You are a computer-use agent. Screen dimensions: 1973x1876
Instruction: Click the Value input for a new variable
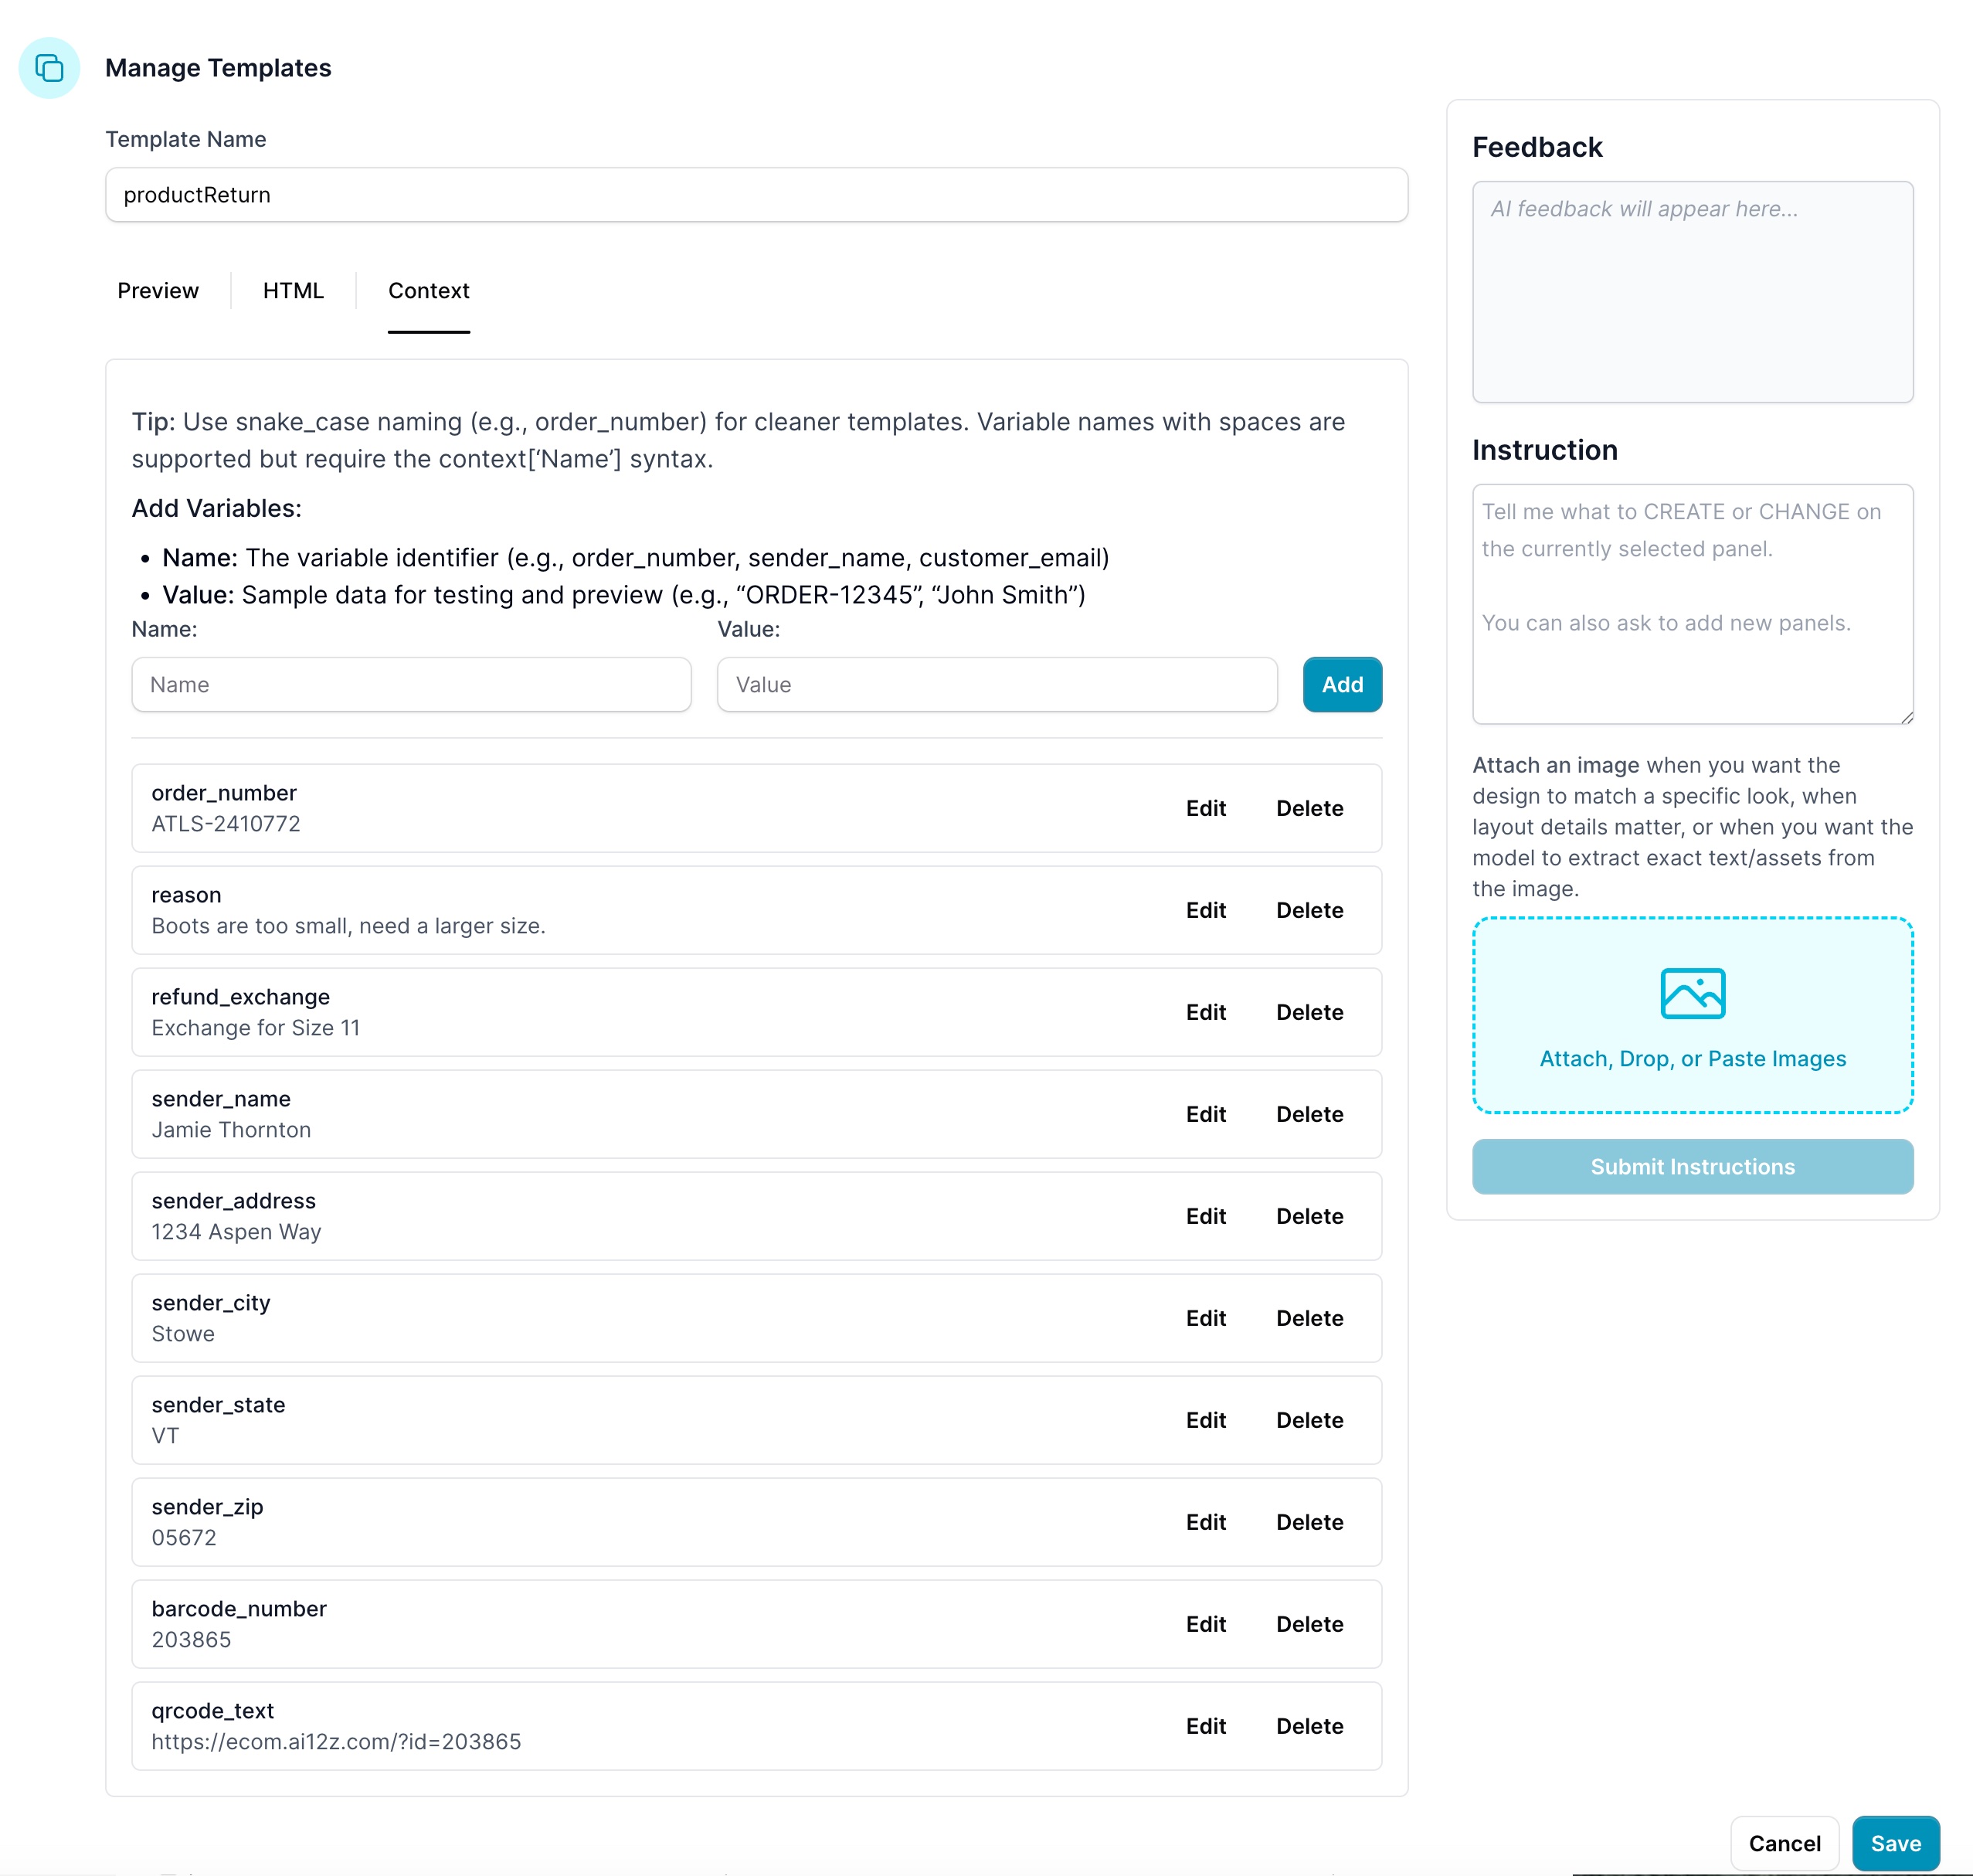click(996, 684)
